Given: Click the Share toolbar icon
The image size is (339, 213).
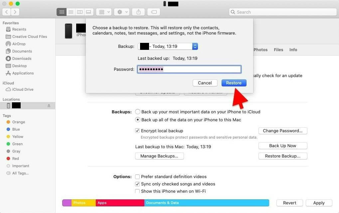Looking at the screenshot, I should 138,12.
